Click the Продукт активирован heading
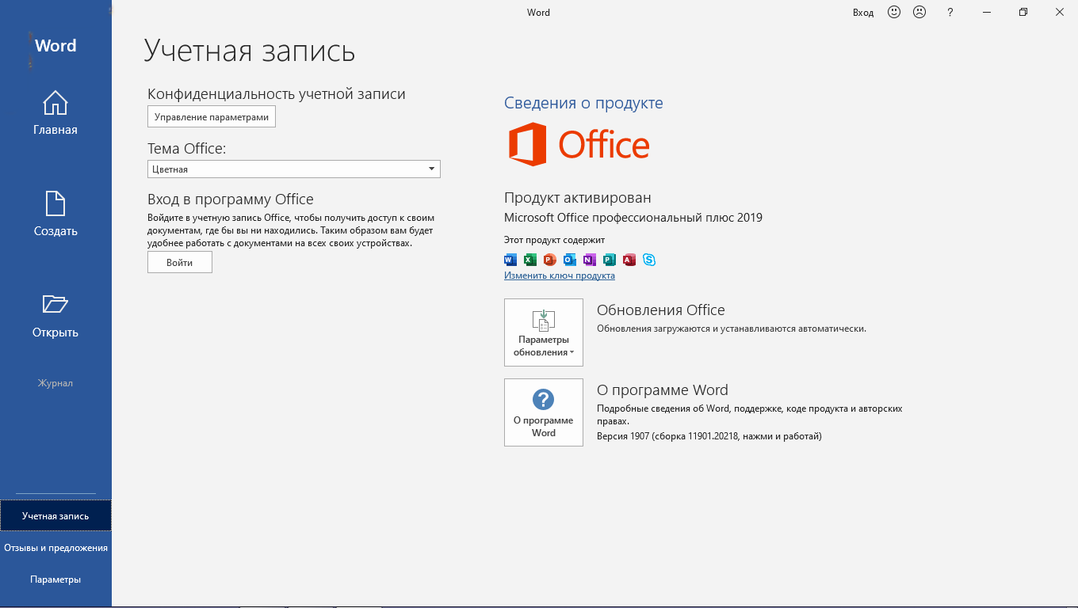This screenshot has width=1078, height=608. pyautogui.click(x=578, y=198)
